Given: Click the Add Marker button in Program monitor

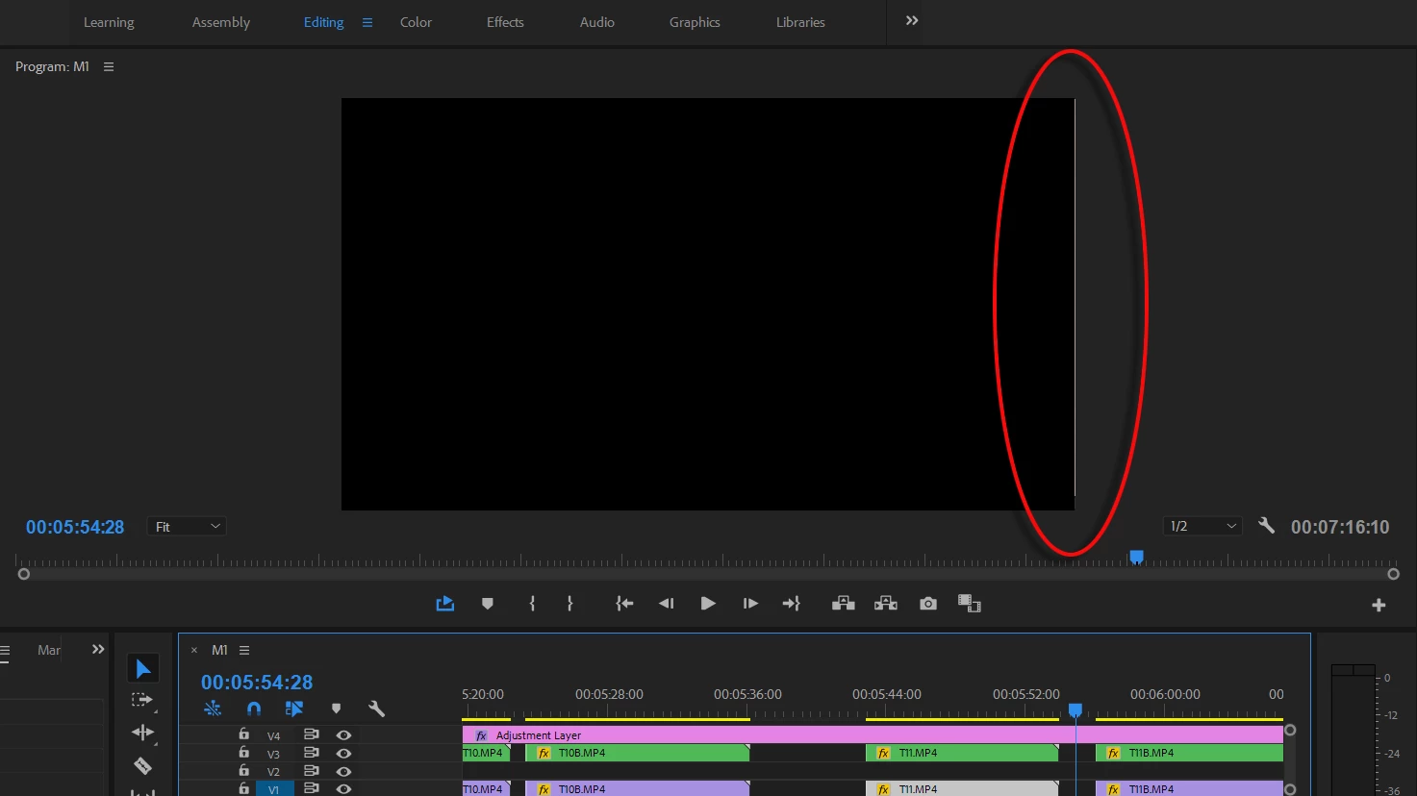Looking at the screenshot, I should (x=488, y=604).
